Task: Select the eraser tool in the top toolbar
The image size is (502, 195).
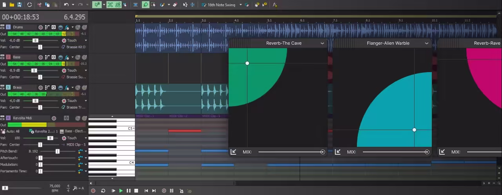Action: pos(175,5)
